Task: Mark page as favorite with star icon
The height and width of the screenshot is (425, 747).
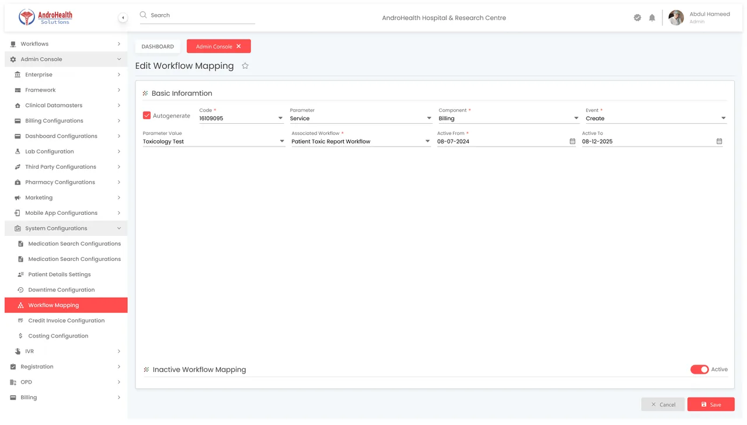Action: pos(245,66)
